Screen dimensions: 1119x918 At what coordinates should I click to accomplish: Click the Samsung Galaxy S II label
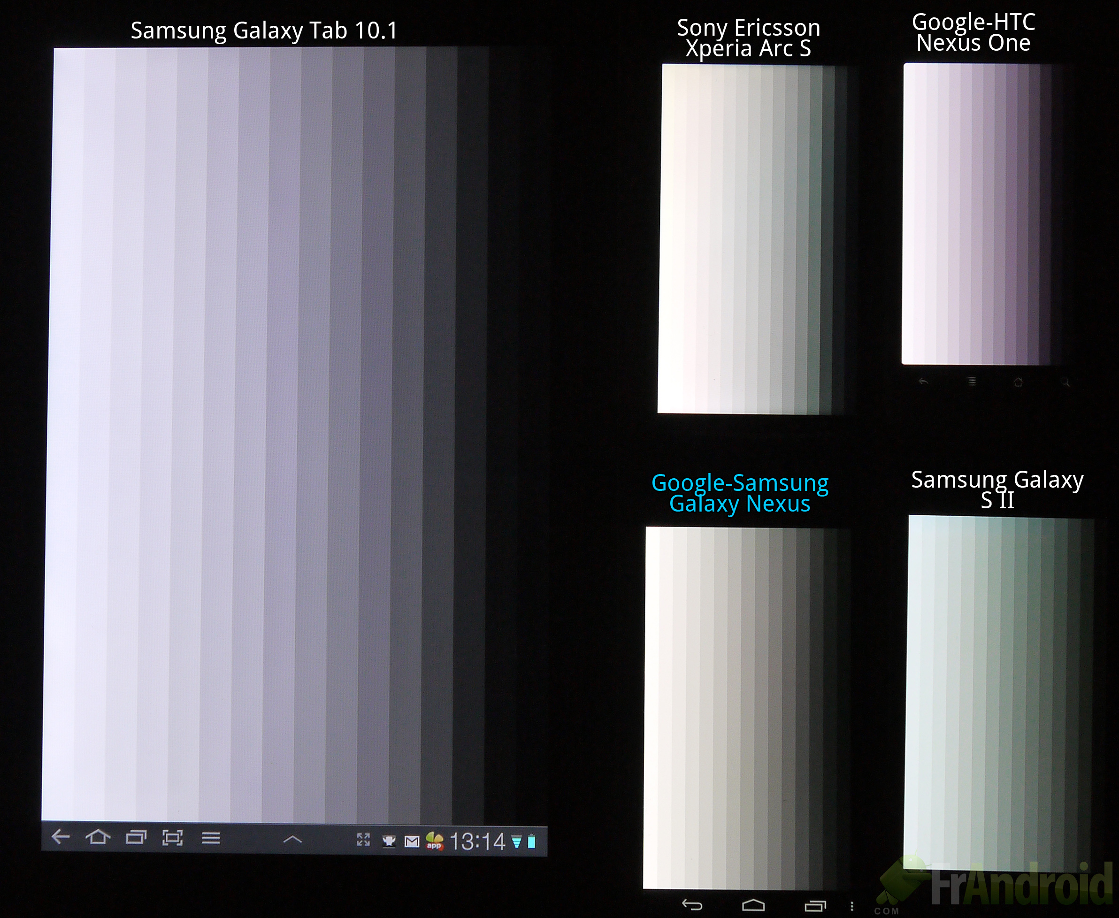tap(997, 490)
